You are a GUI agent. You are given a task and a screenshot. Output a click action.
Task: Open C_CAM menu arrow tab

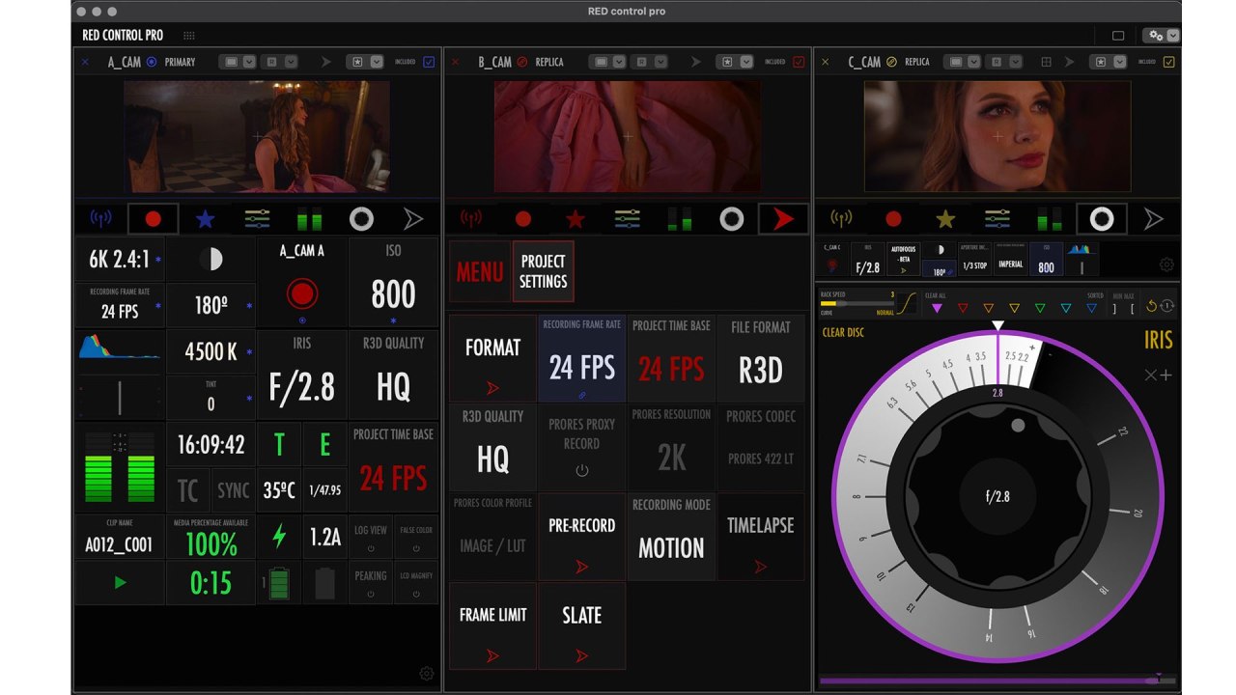click(x=1154, y=219)
